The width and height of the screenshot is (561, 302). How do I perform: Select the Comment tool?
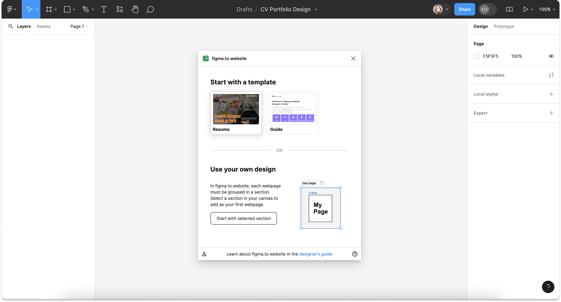point(150,9)
